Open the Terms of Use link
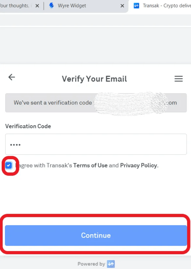 [x=90, y=165]
